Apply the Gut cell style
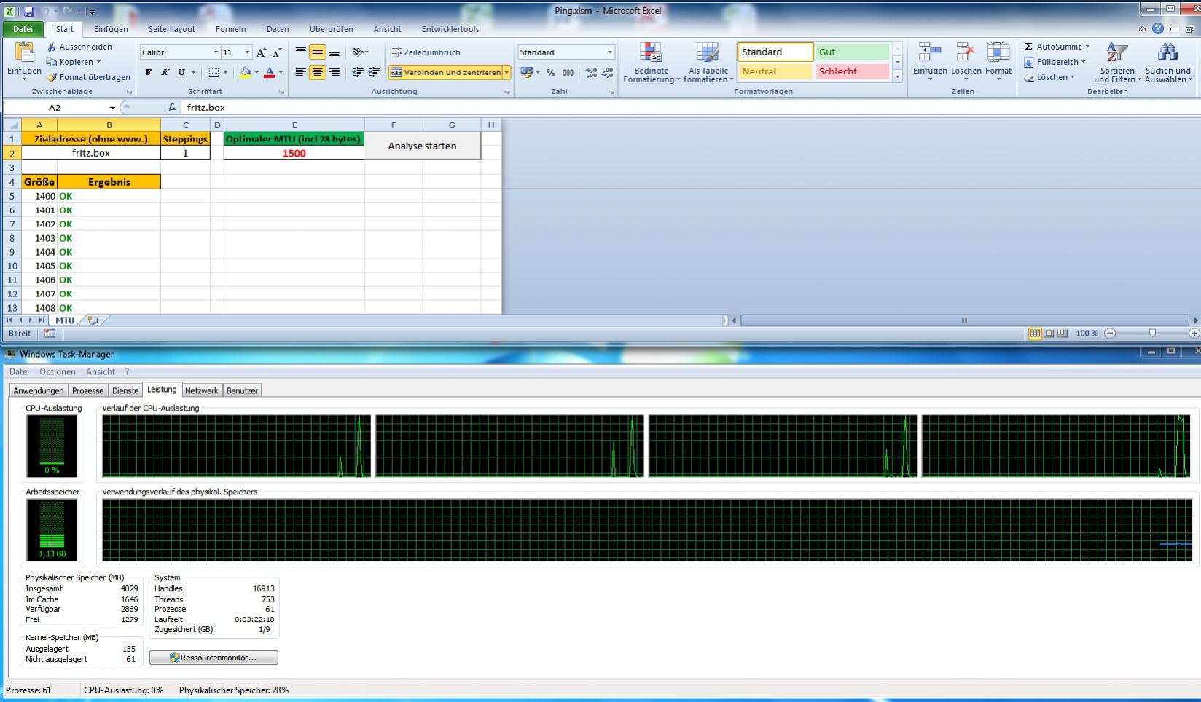 (x=853, y=52)
